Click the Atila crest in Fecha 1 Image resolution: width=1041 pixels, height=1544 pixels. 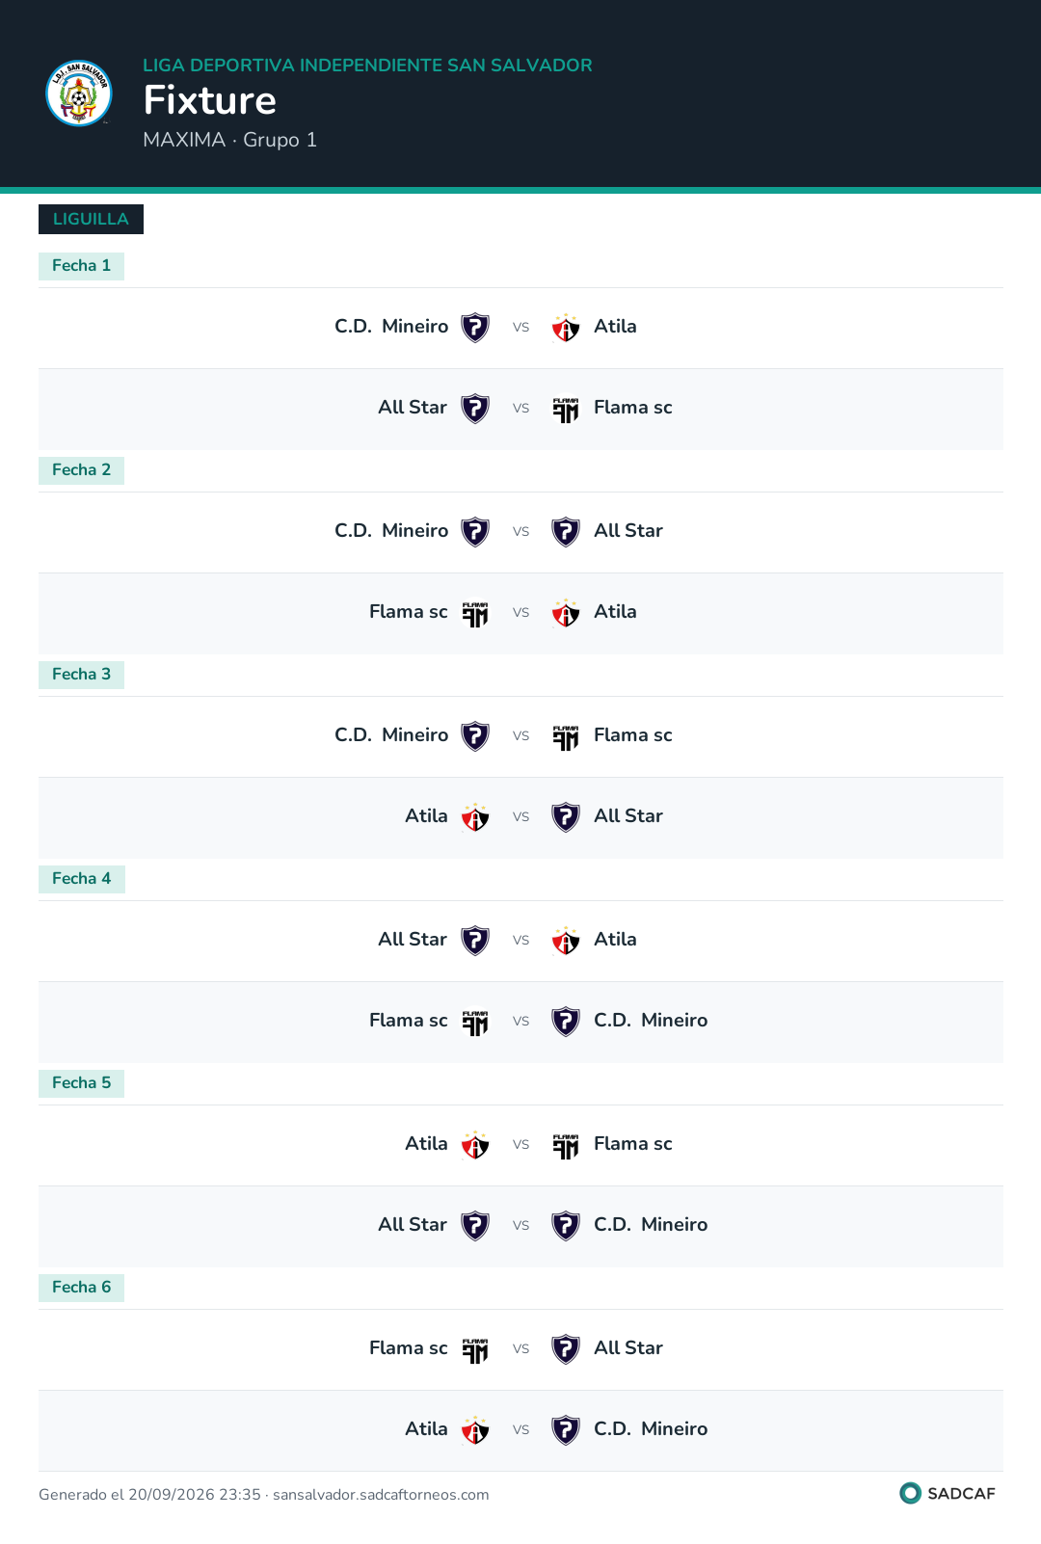pyautogui.click(x=566, y=328)
